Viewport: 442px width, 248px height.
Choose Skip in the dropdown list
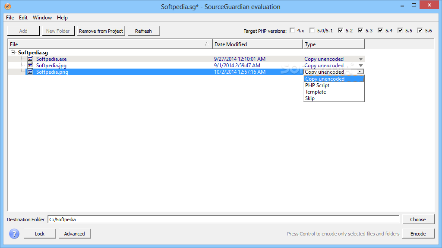pos(334,98)
